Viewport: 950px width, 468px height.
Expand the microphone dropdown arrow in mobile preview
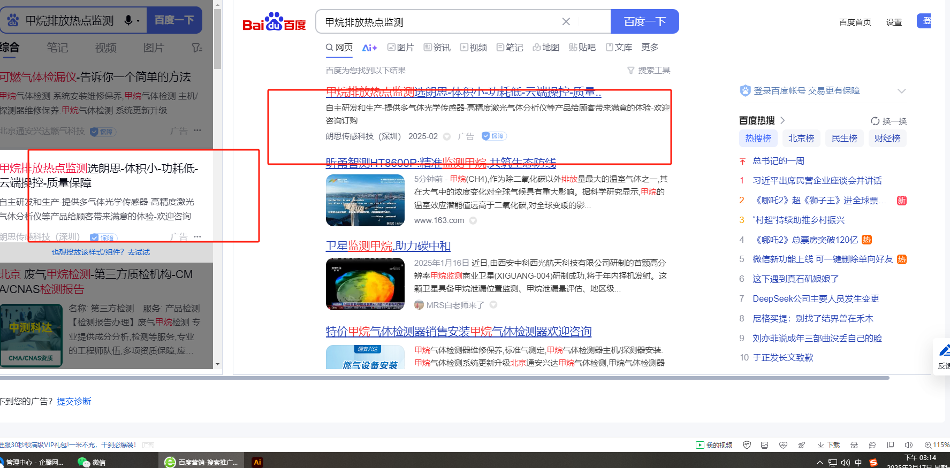138,21
